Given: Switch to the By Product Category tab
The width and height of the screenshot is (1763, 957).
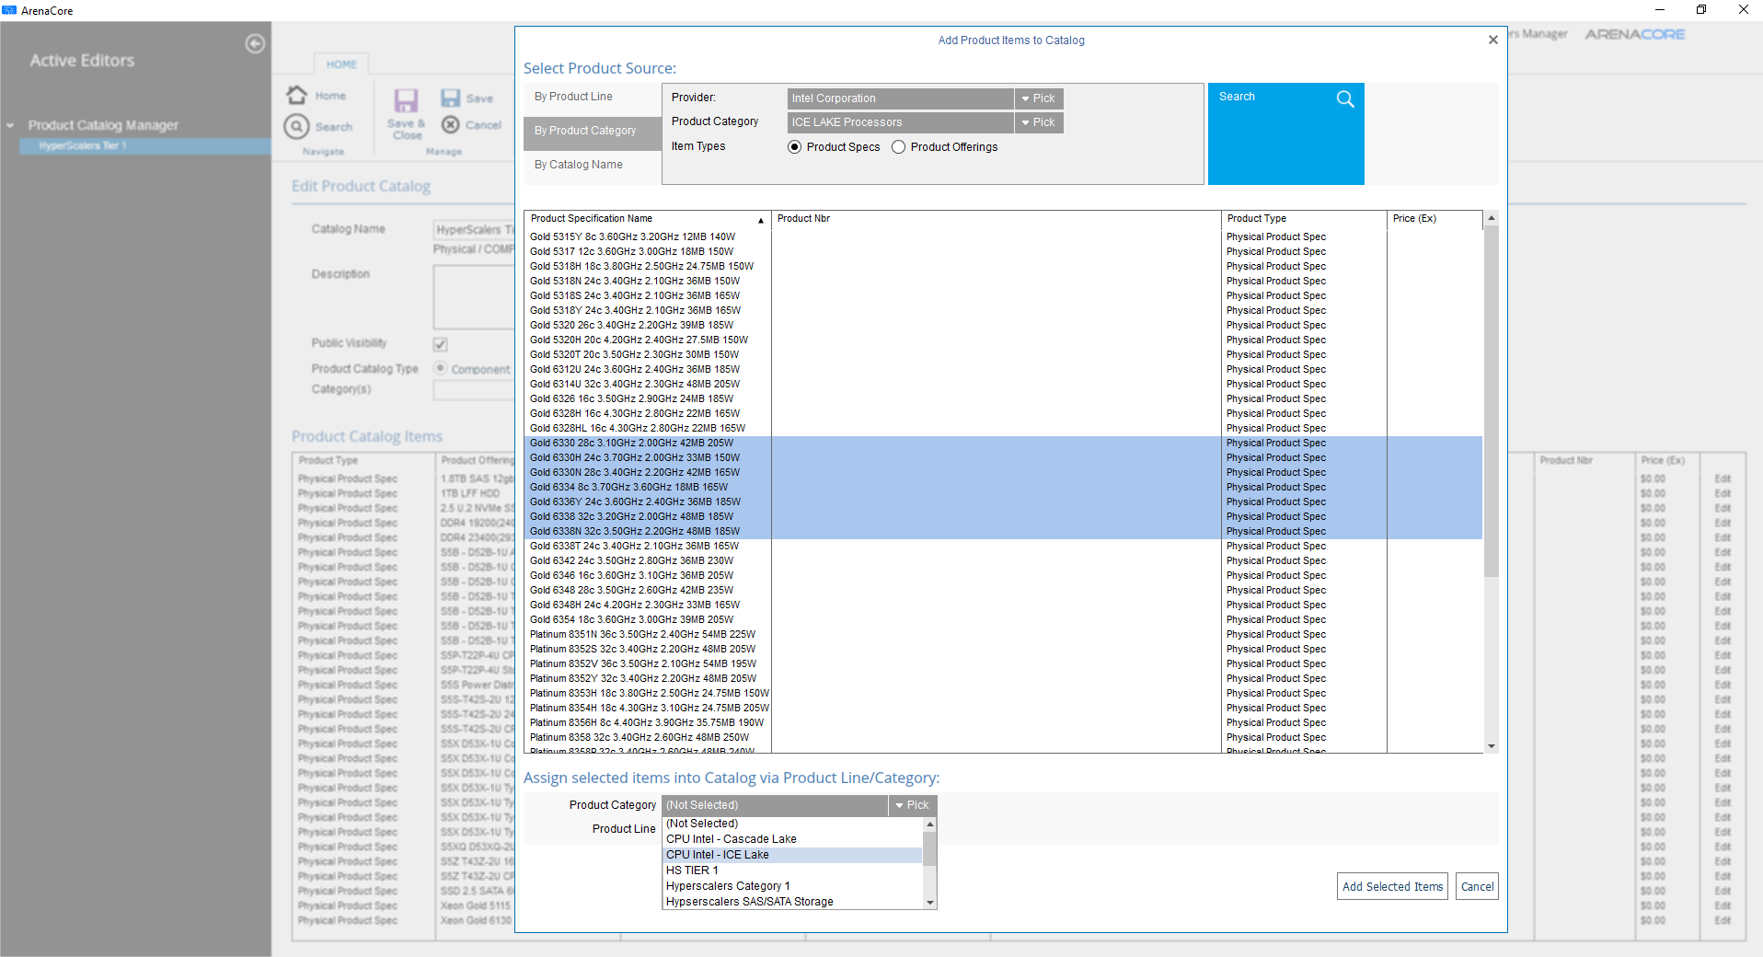Looking at the screenshot, I should click(592, 132).
